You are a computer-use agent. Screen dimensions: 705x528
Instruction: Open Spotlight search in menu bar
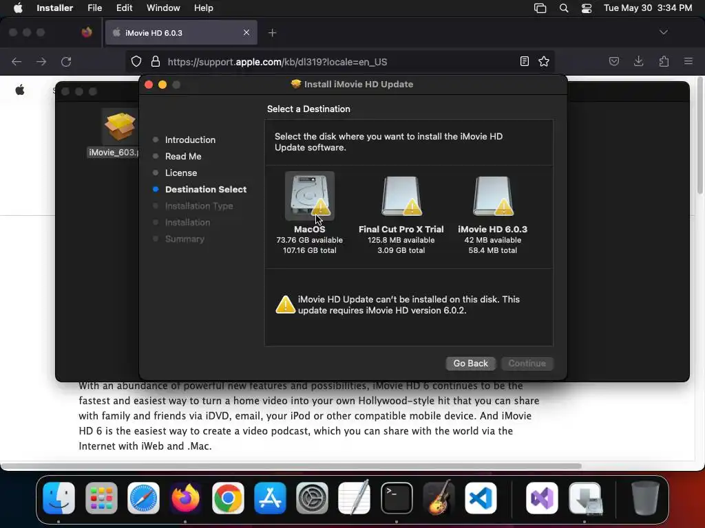(563, 8)
